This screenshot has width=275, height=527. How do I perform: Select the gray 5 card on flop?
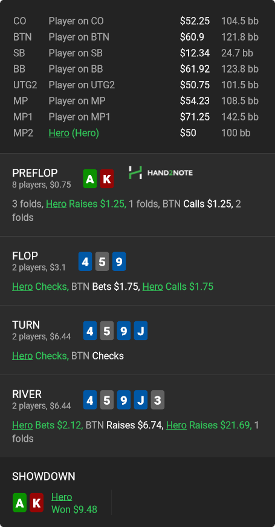pyautogui.click(x=102, y=261)
